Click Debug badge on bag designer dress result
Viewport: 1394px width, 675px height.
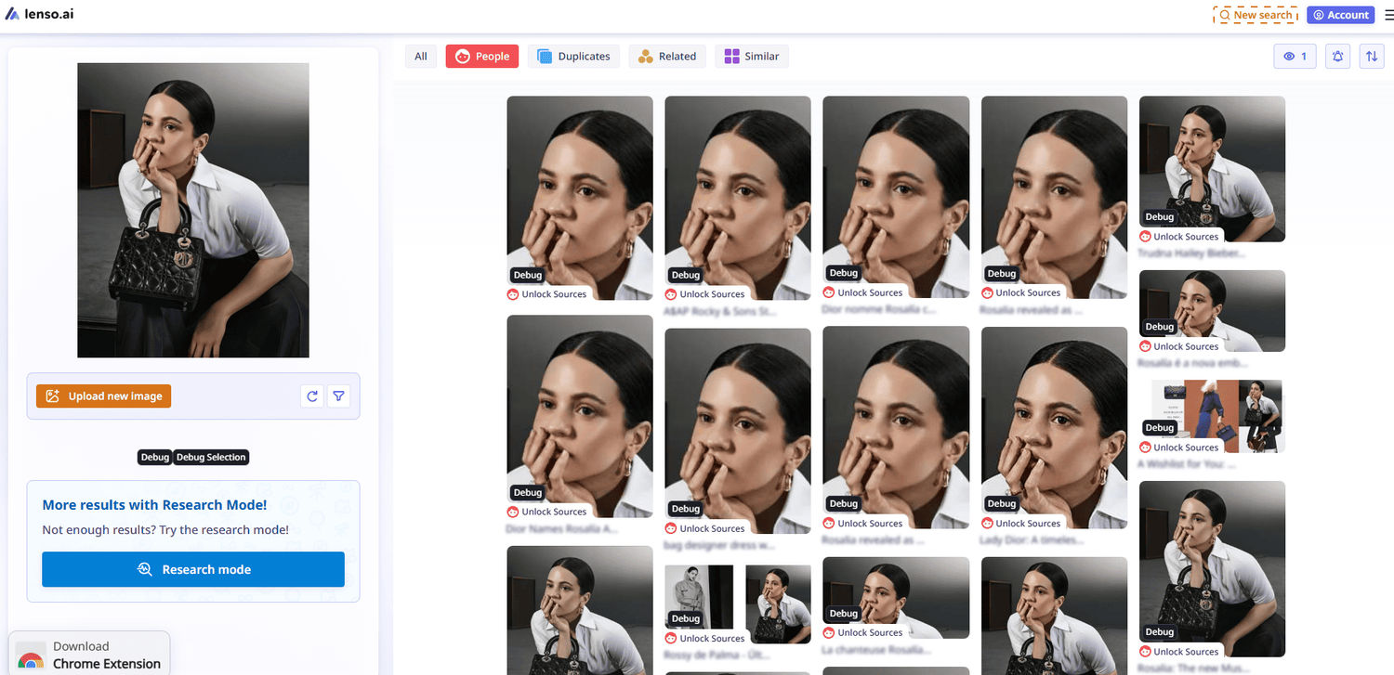(686, 509)
